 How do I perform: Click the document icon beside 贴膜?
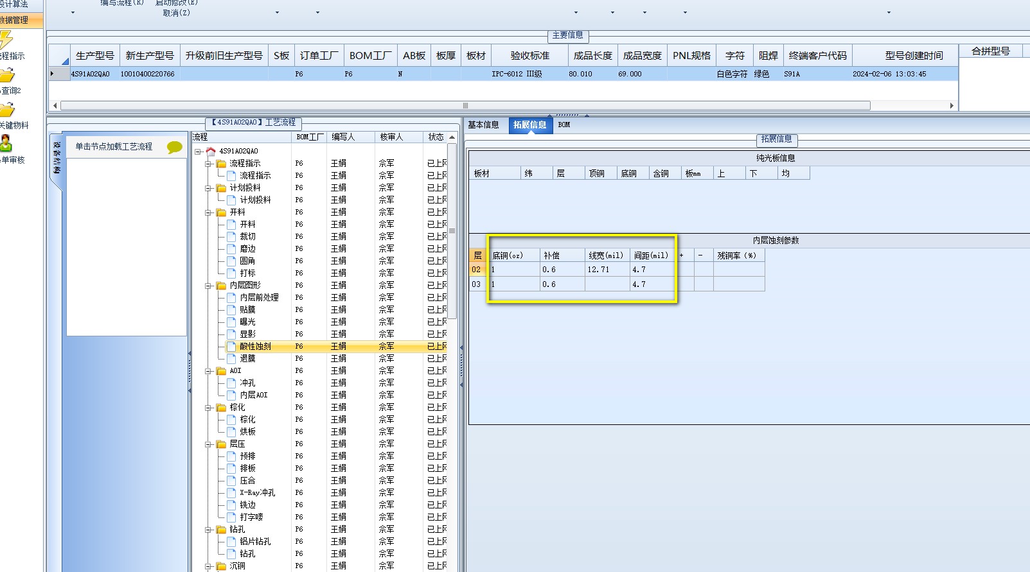click(x=231, y=310)
